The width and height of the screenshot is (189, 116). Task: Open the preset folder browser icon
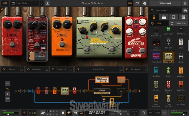pos(13,3)
